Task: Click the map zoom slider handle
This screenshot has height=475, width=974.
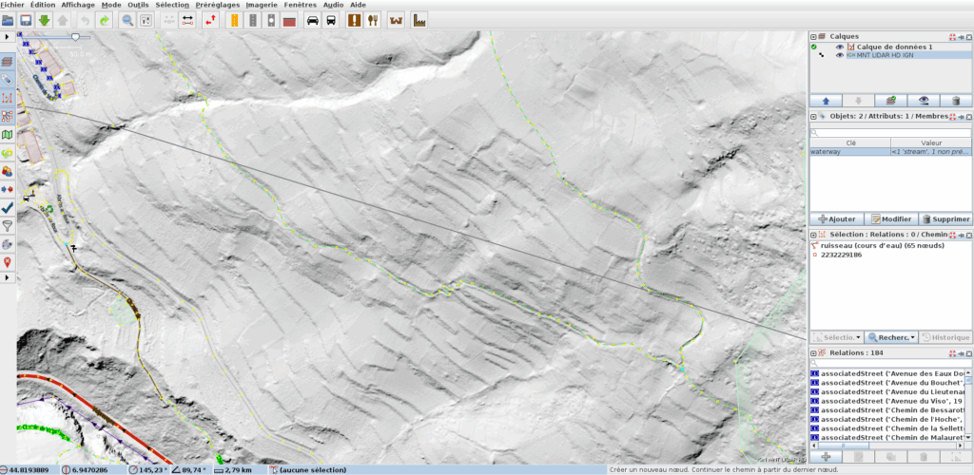Action: pos(75,37)
